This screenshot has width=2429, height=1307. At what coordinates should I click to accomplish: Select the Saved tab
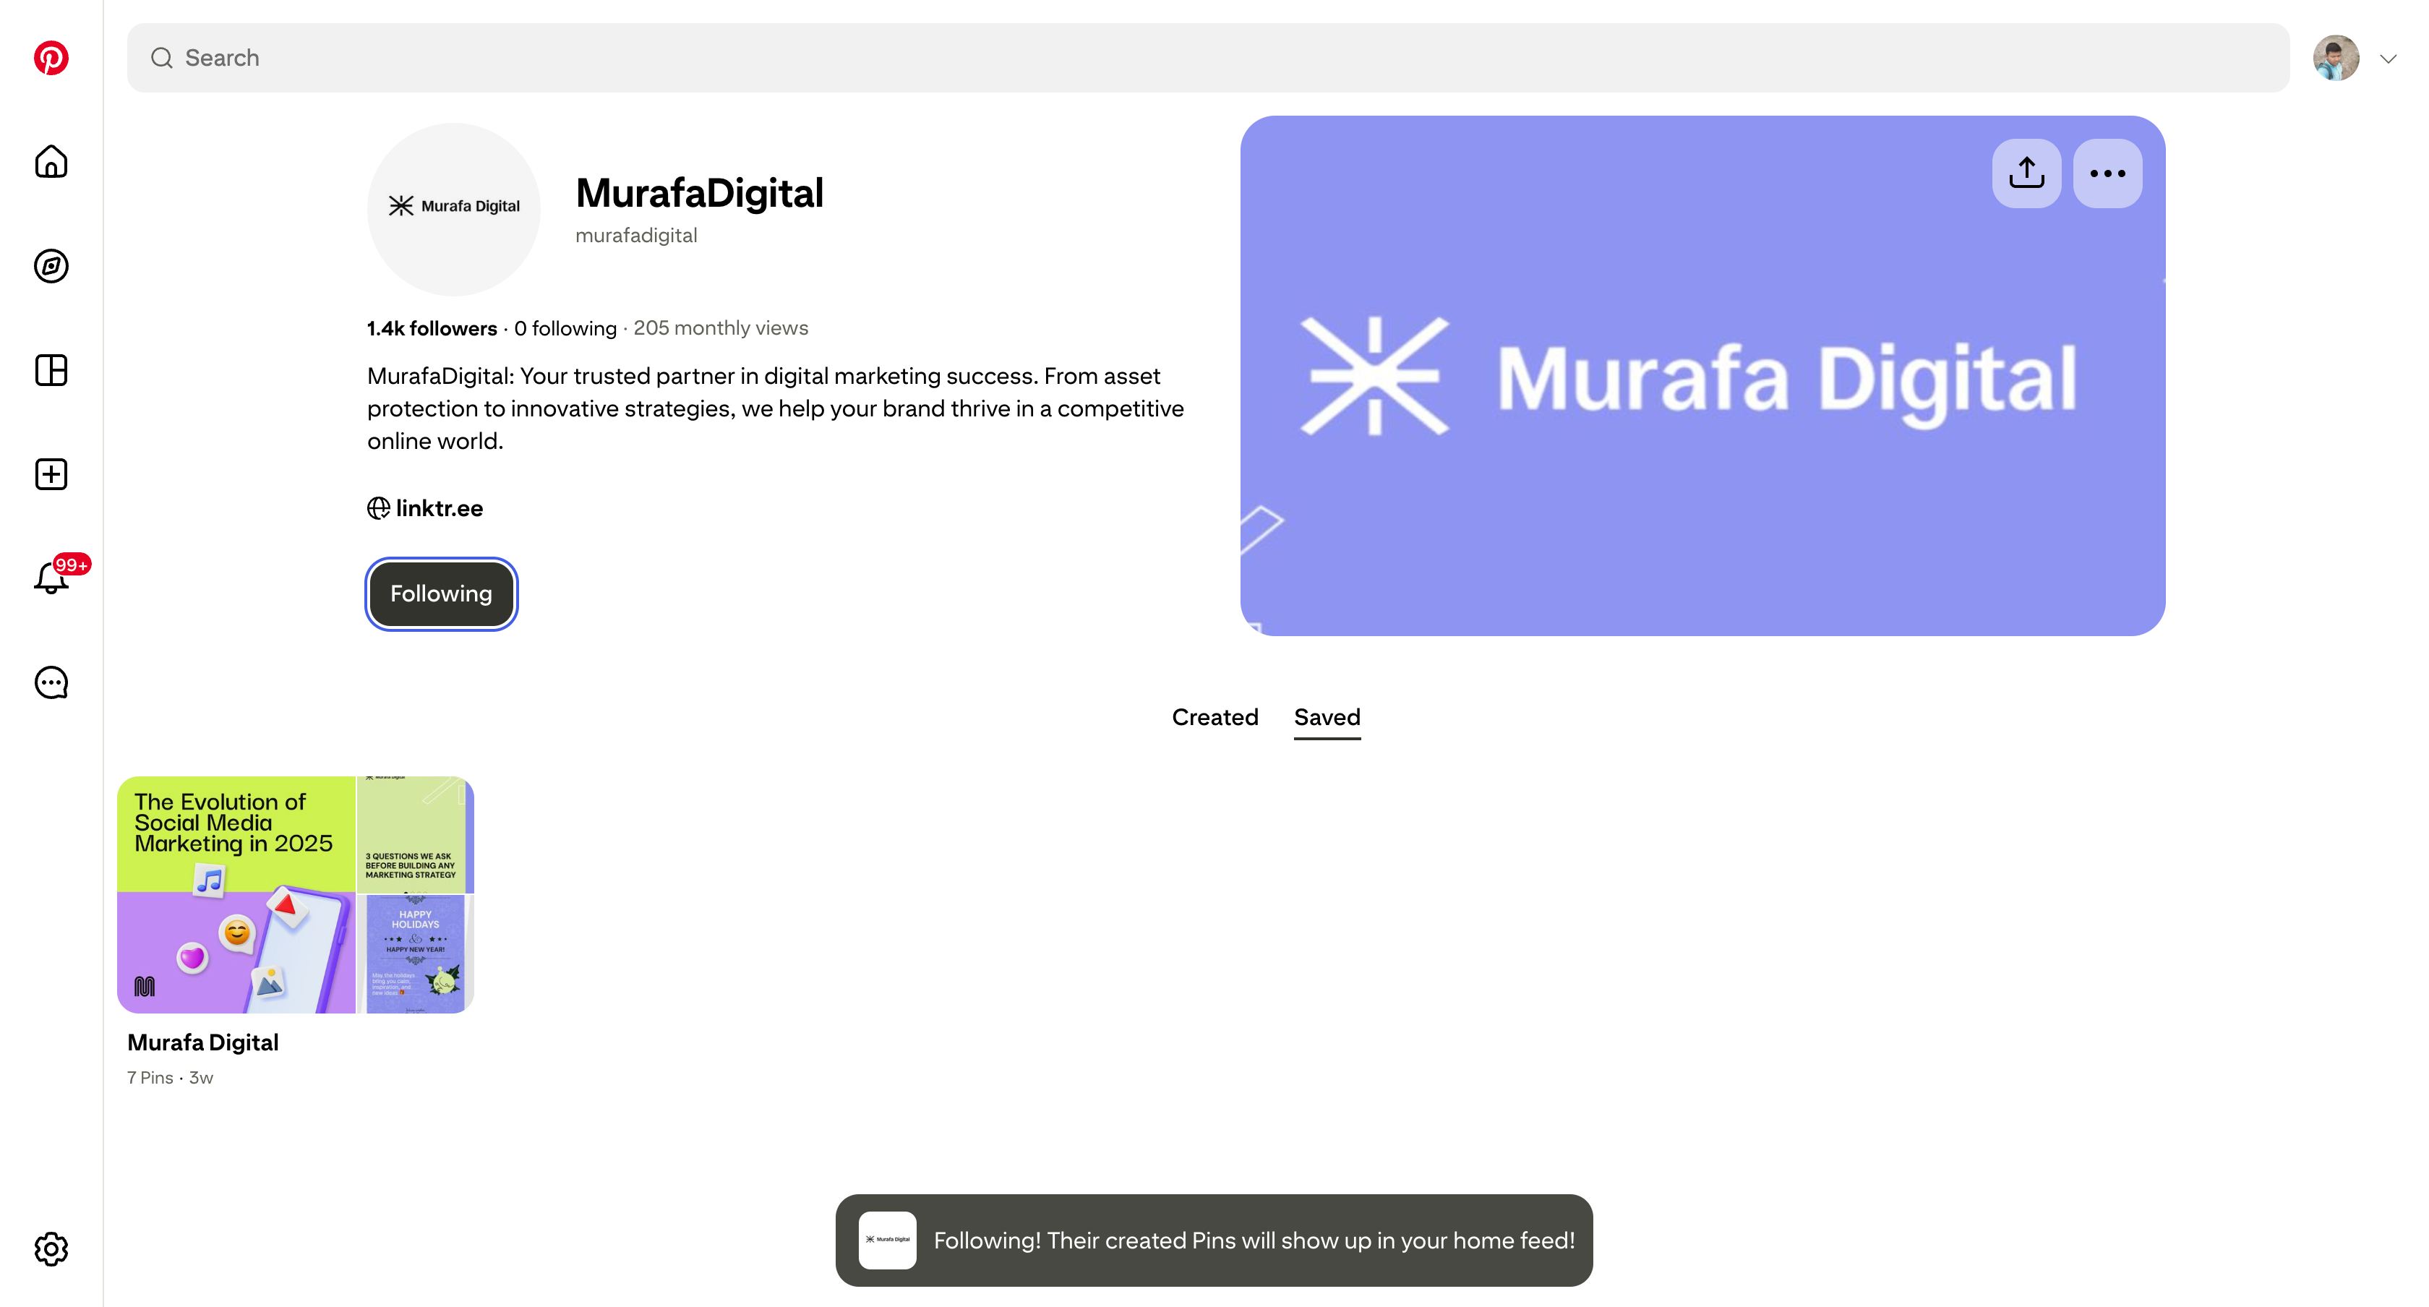(1327, 718)
